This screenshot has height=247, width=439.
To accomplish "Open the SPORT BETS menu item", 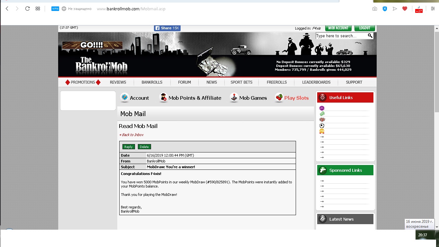I will tap(241, 82).
